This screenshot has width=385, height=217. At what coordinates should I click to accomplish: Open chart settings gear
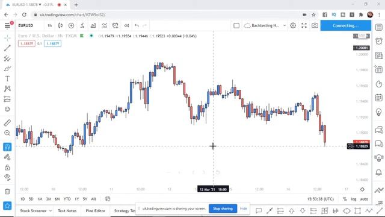pos(293,25)
